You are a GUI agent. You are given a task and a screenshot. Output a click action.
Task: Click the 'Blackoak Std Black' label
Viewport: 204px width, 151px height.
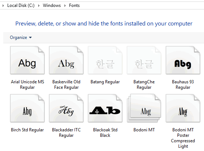click(x=105, y=132)
